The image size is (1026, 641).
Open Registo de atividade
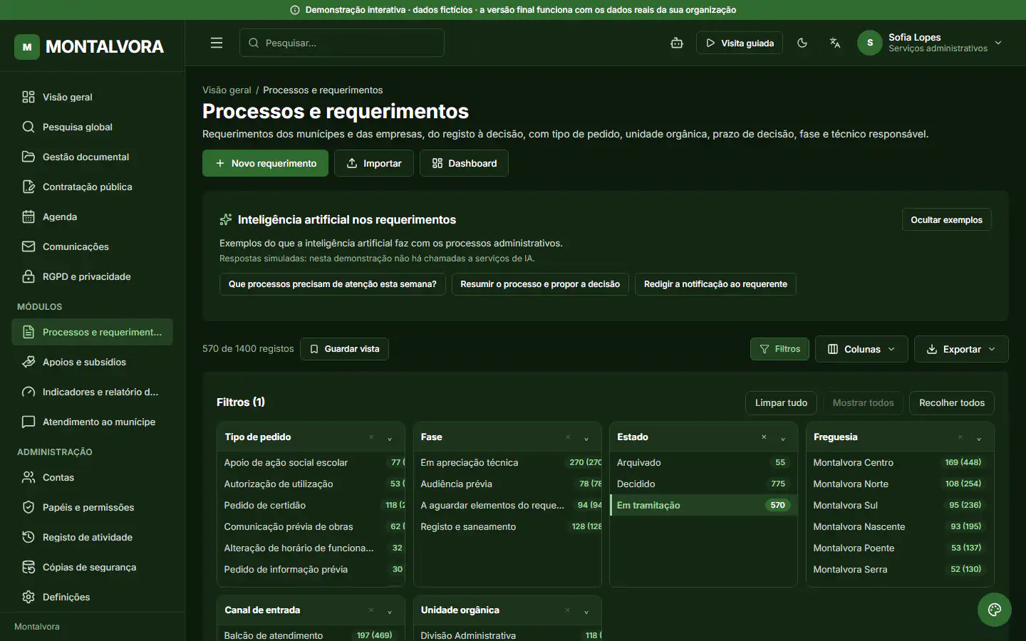pos(93,537)
